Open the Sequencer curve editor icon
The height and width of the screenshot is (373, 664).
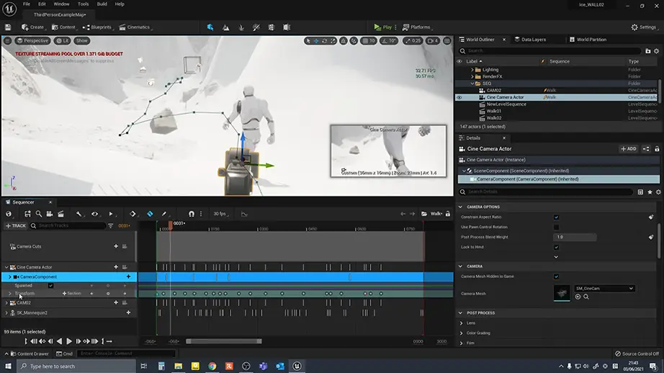pyautogui.click(x=244, y=214)
